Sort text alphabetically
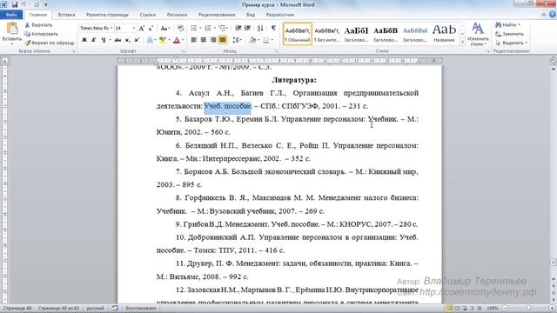 point(260,28)
